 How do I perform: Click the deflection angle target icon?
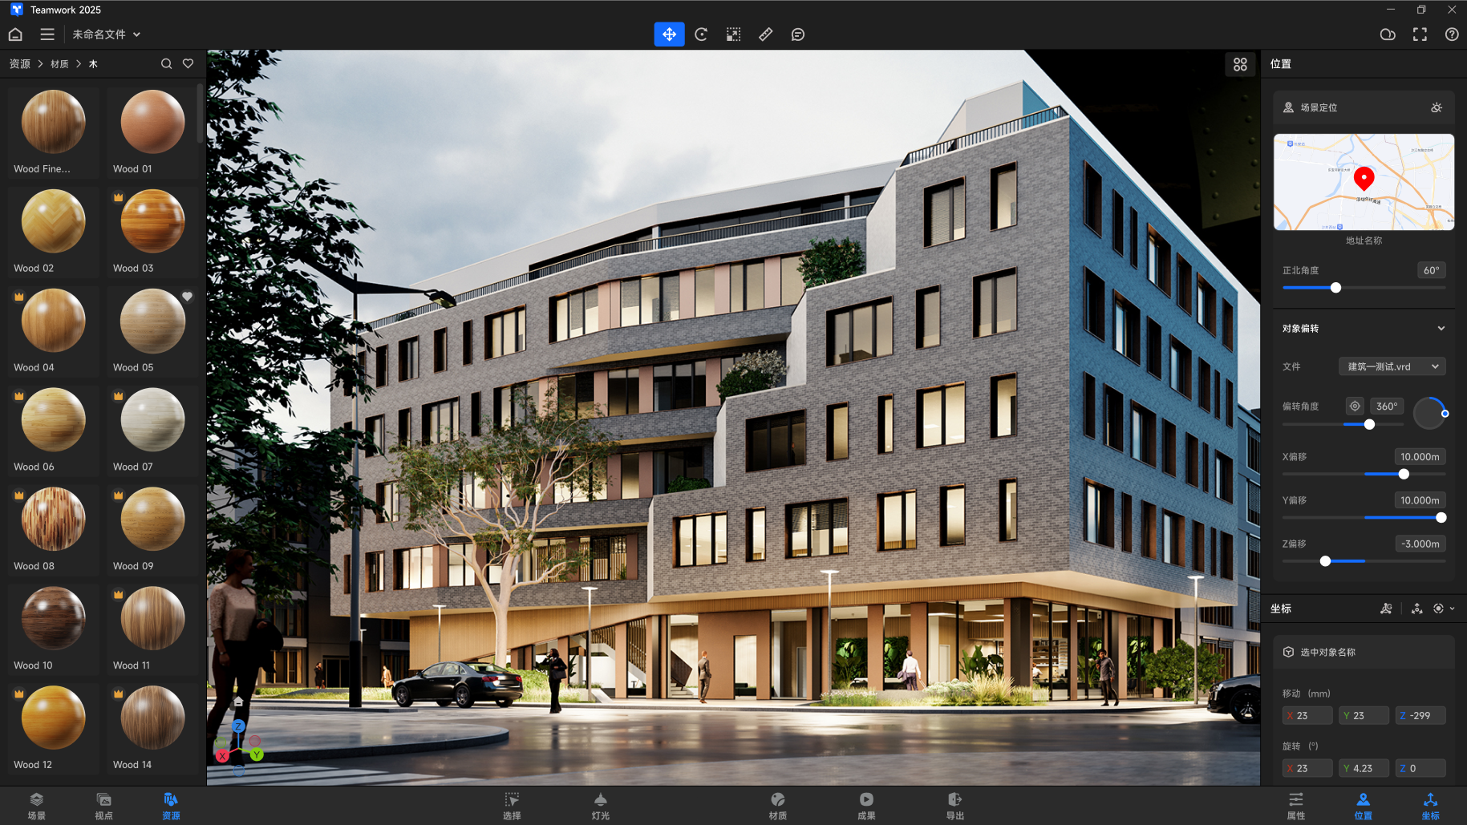[1355, 406]
